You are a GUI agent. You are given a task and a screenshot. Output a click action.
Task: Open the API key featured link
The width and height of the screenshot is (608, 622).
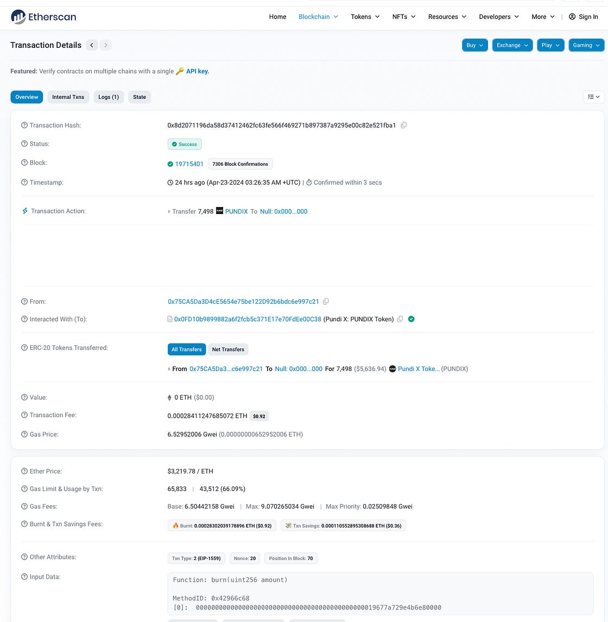[198, 71]
